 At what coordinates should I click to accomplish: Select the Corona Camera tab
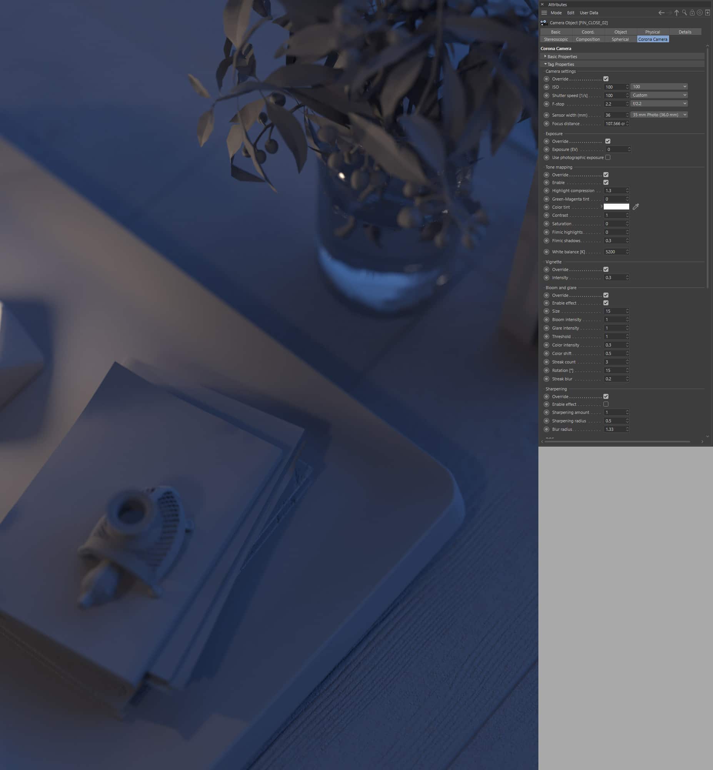[652, 39]
